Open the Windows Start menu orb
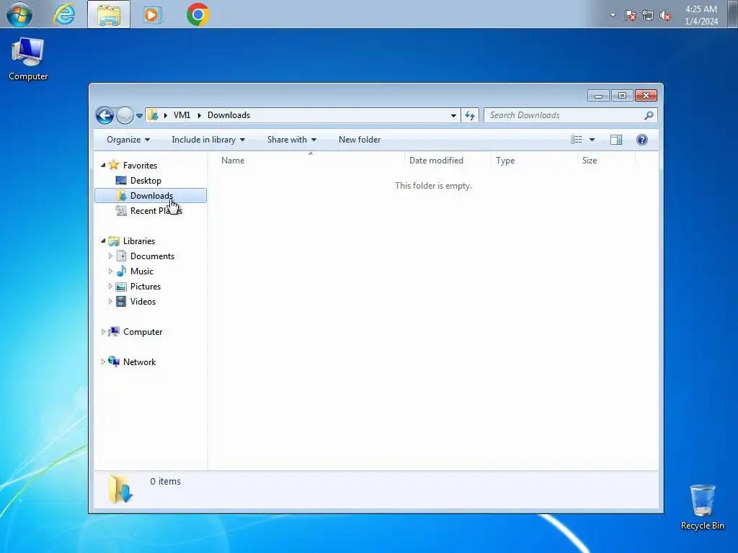The height and width of the screenshot is (553, 738). coord(19,14)
